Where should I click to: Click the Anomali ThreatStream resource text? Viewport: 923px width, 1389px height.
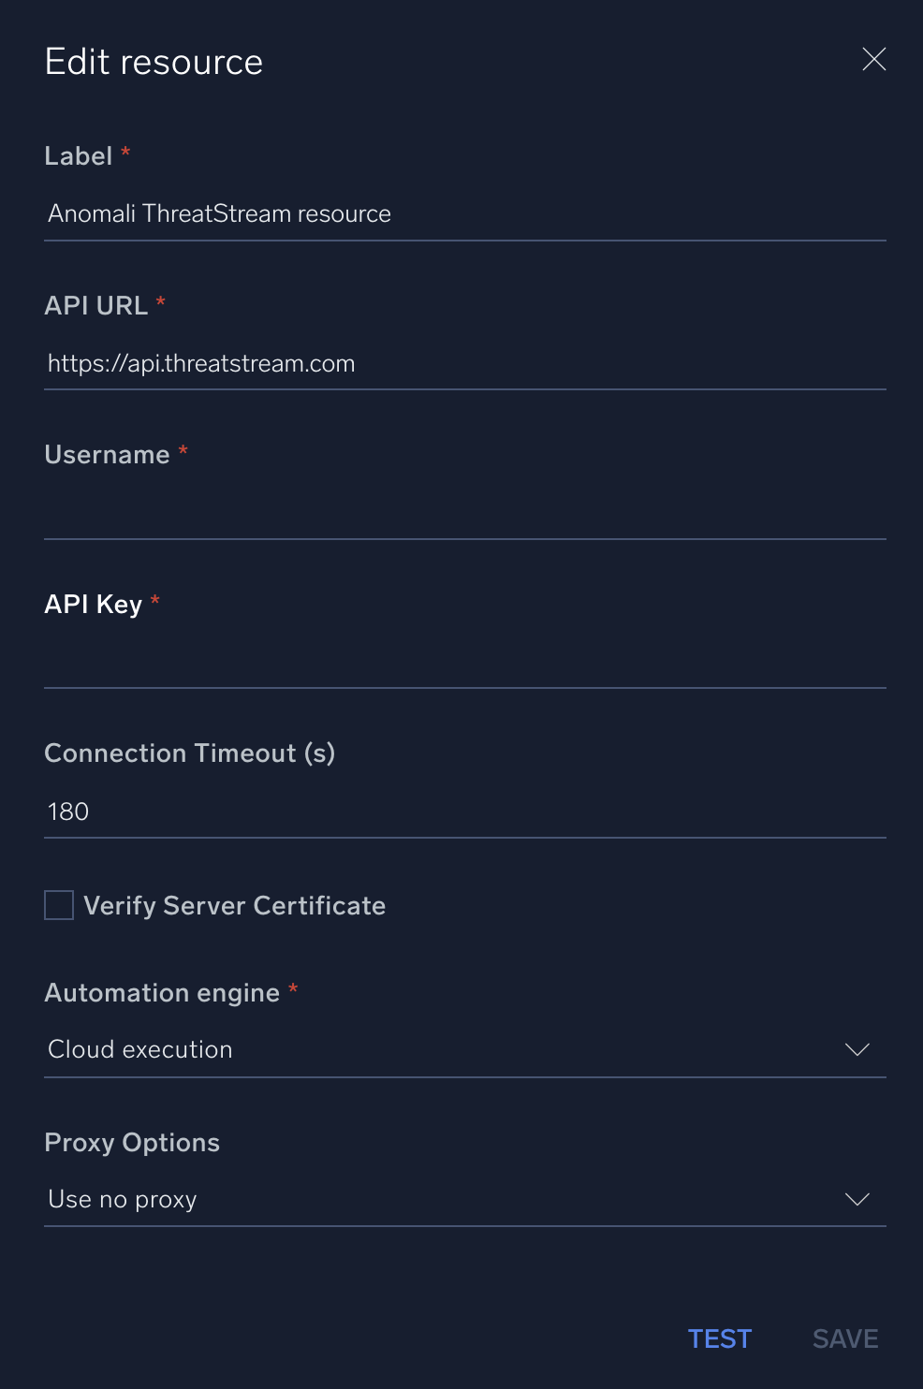(219, 213)
